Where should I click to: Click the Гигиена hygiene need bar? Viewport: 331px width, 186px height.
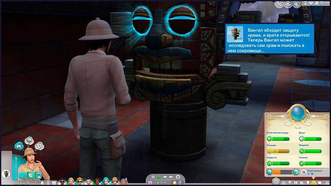point(310,163)
